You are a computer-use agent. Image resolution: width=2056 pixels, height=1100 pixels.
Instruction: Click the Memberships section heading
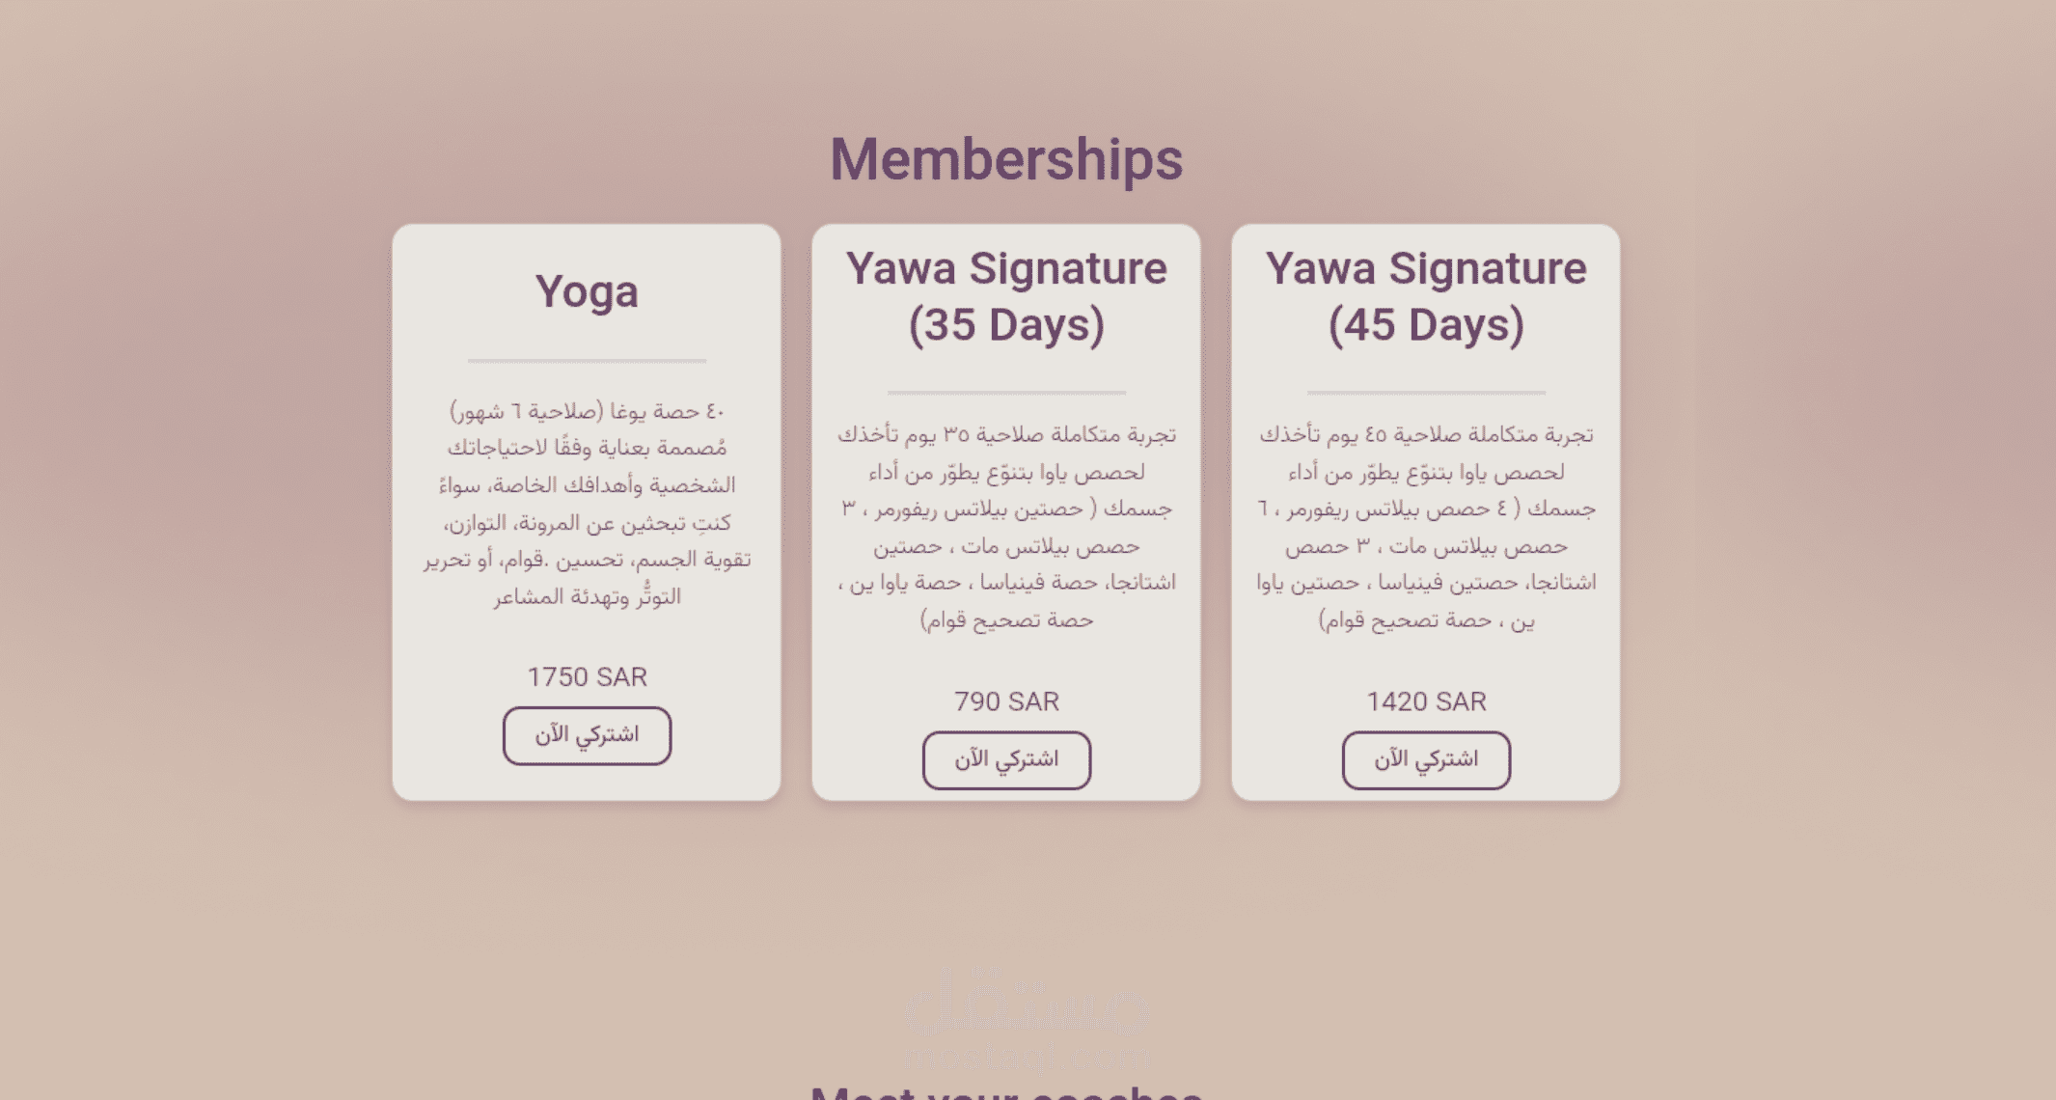point(1006,159)
